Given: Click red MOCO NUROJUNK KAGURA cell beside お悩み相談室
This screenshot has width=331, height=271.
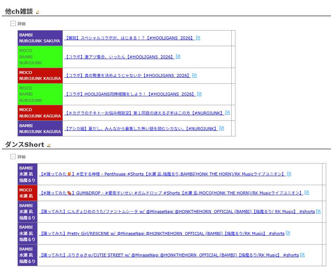Looking at the screenshot, I should [40, 113].
